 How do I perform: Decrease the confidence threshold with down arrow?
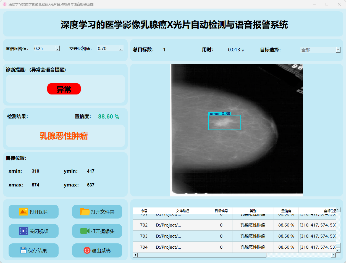pyautogui.click(x=57, y=50)
